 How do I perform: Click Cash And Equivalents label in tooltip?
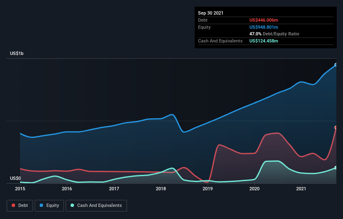click(x=220, y=41)
